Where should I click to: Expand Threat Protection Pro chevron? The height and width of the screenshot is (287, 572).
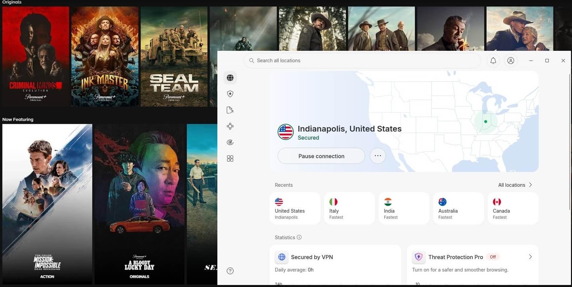530,257
